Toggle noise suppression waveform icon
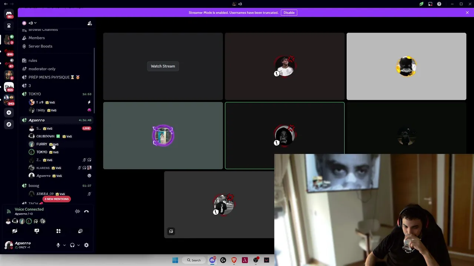The image size is (474, 266). point(77,211)
